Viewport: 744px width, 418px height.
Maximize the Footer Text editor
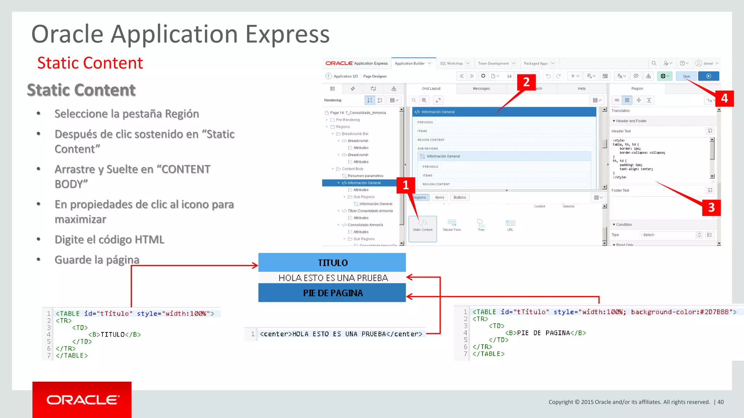coord(710,190)
